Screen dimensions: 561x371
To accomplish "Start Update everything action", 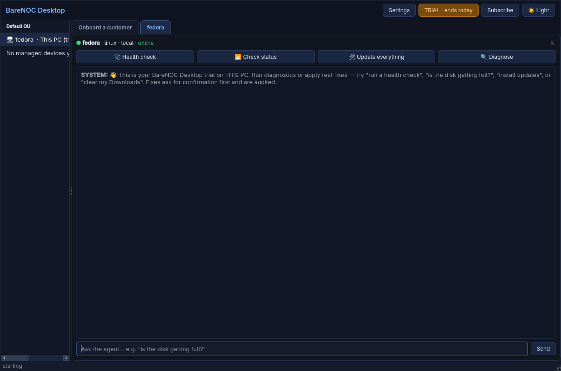I will 376,57.
